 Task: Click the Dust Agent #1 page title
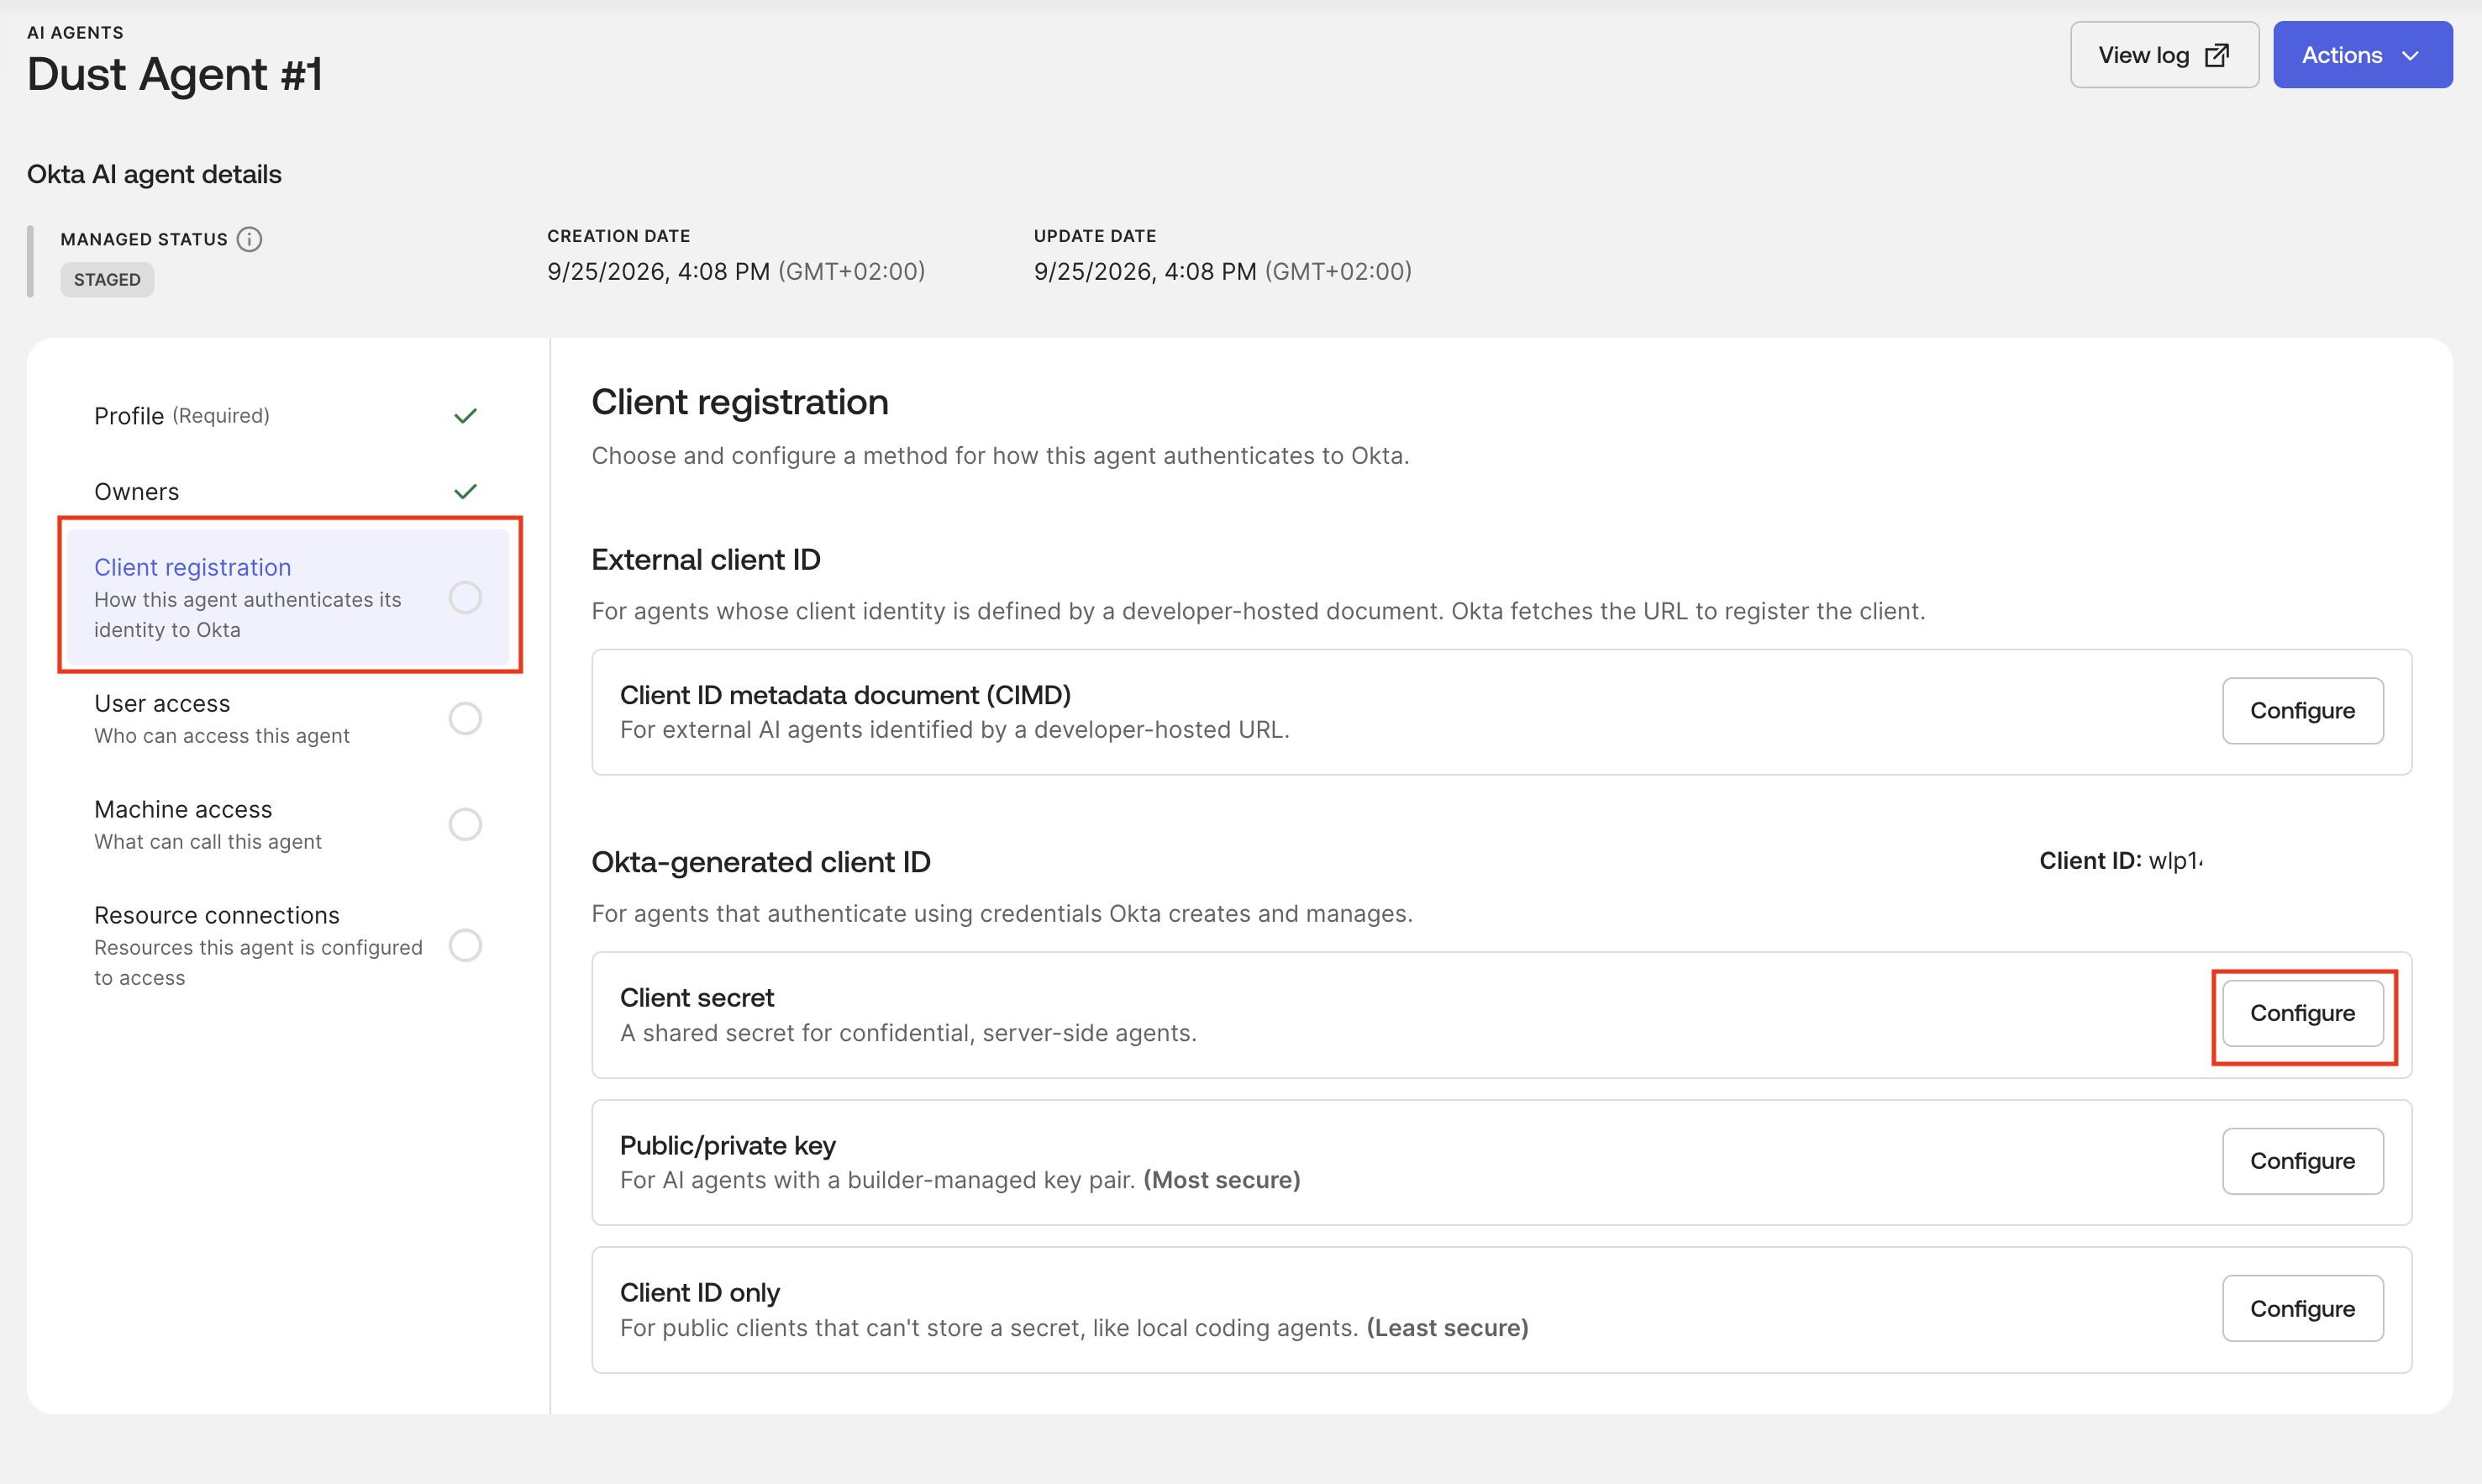tap(175, 75)
